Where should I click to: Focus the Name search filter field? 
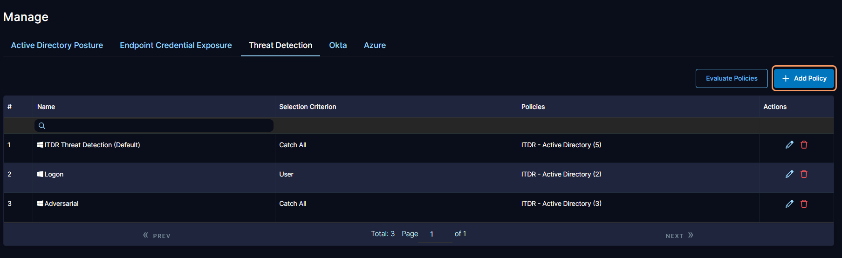[x=158, y=126]
